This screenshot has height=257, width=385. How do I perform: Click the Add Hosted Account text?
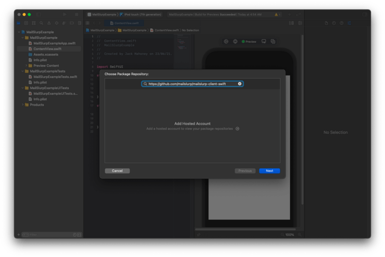[192, 124]
